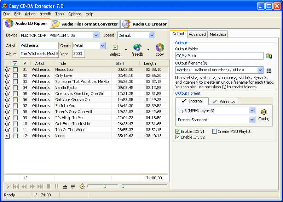Open filename format grid icon
This screenshot has height=202, width=283.
click(x=269, y=70)
